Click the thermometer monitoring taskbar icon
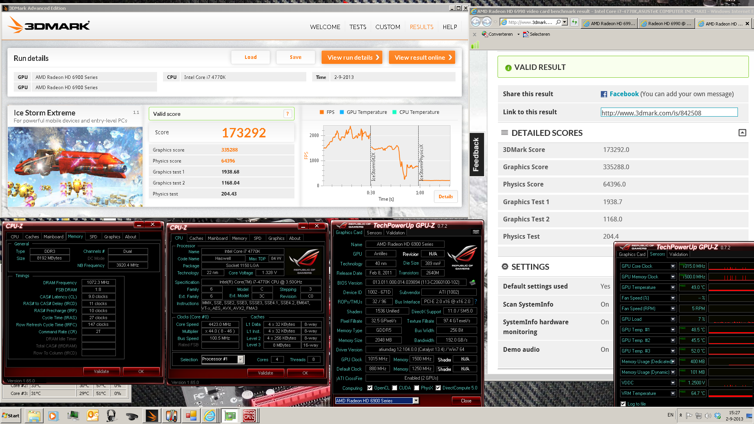The width and height of the screenshot is (754, 424). pos(171,416)
